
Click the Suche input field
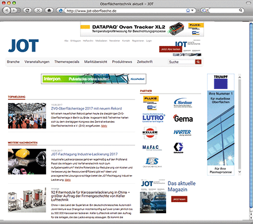182,62
